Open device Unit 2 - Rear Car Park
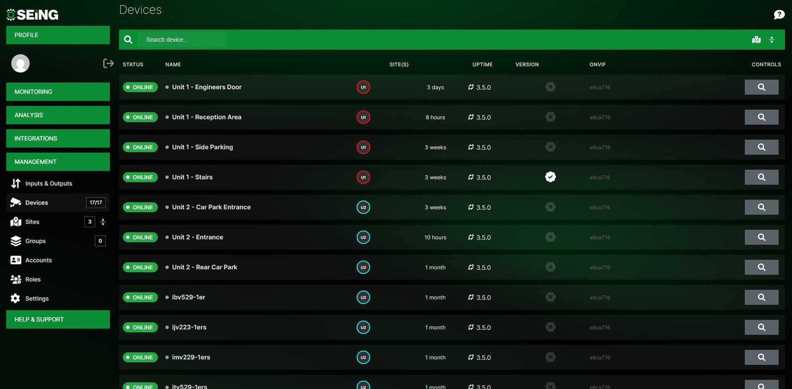Image resolution: width=792 pixels, height=389 pixels. (204, 268)
